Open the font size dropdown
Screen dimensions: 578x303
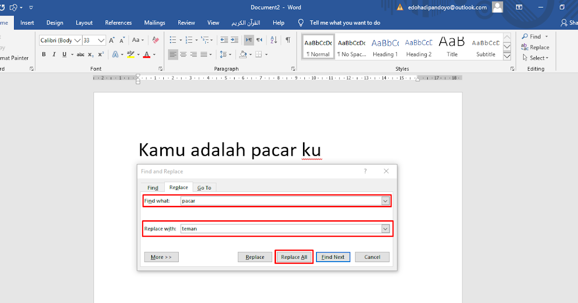pyautogui.click(x=101, y=40)
